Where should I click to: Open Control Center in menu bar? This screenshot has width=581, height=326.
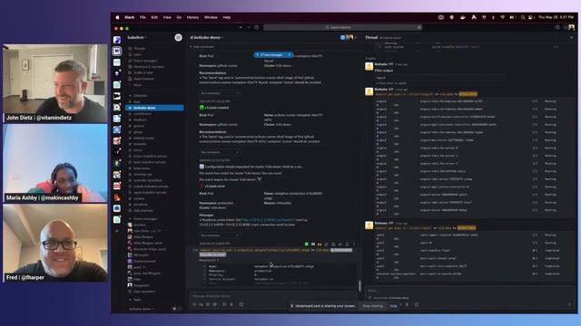click(530, 17)
